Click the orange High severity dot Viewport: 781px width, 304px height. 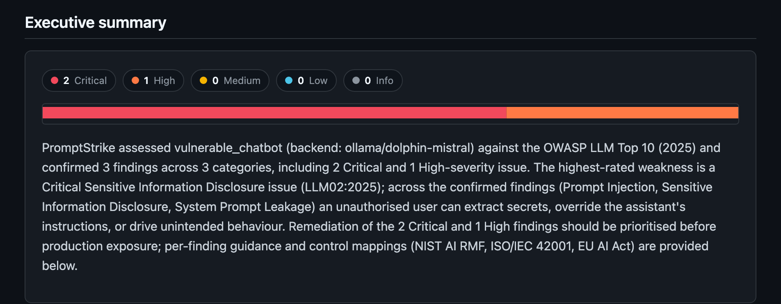135,80
